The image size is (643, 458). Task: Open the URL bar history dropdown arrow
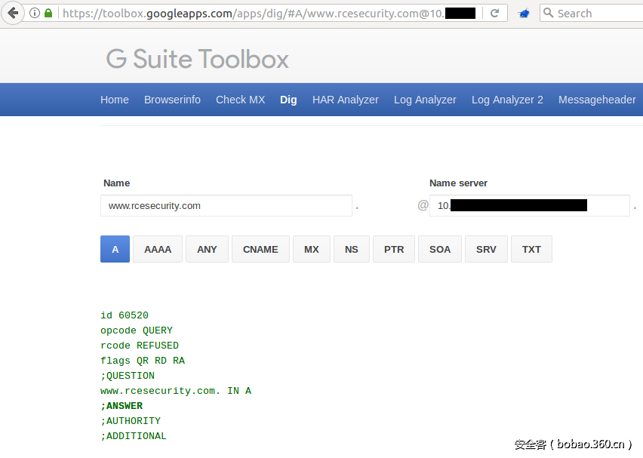(x=478, y=13)
